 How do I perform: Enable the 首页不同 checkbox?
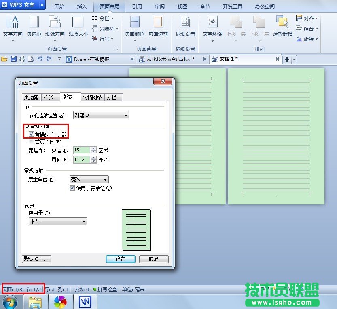[31, 141]
